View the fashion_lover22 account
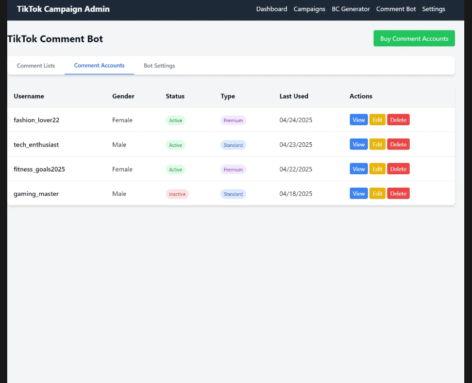 point(359,120)
